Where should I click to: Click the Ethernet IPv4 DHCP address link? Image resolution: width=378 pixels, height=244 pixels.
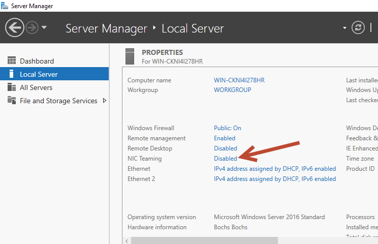275,169
